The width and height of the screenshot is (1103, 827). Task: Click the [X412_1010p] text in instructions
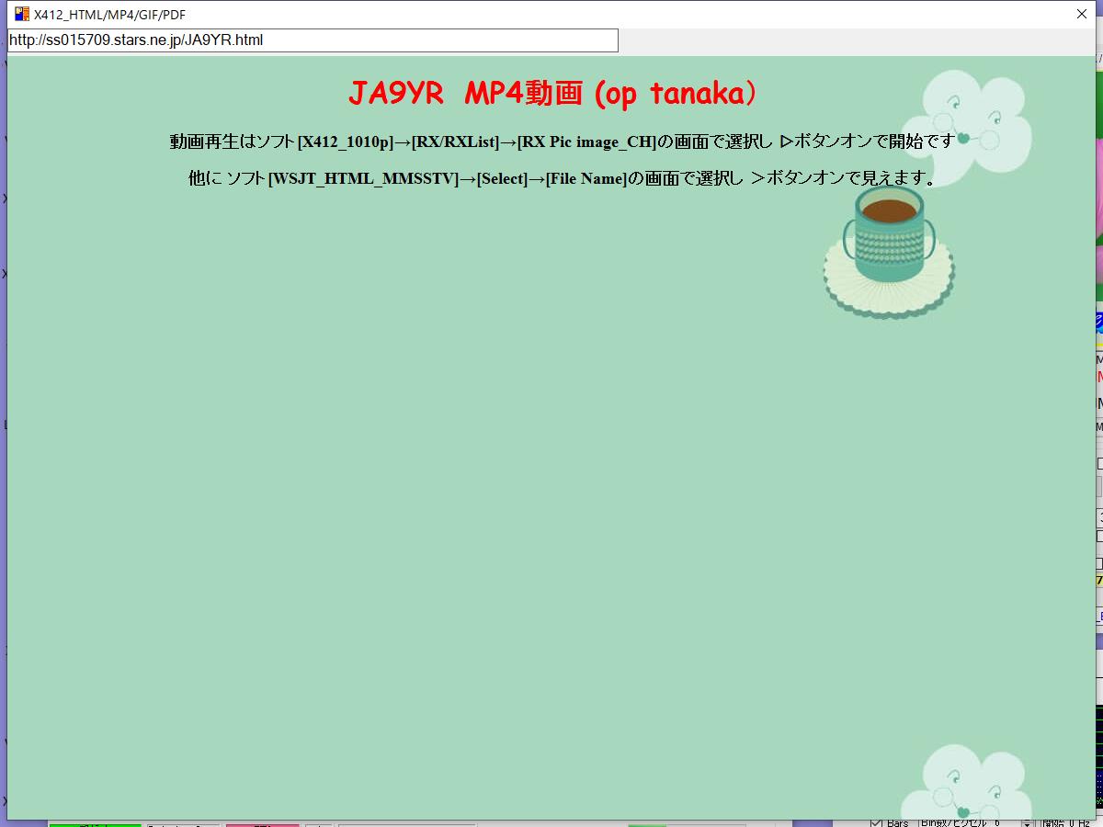pyautogui.click(x=346, y=142)
